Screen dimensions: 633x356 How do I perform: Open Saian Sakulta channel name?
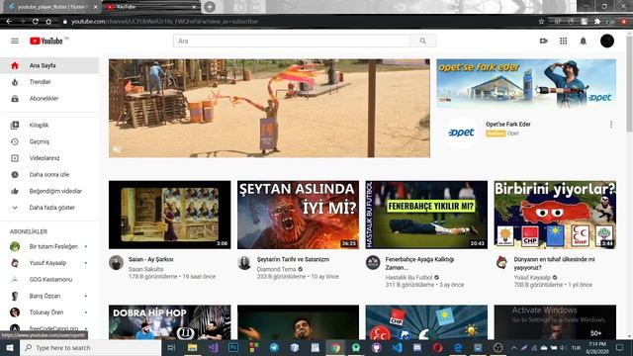(145, 269)
